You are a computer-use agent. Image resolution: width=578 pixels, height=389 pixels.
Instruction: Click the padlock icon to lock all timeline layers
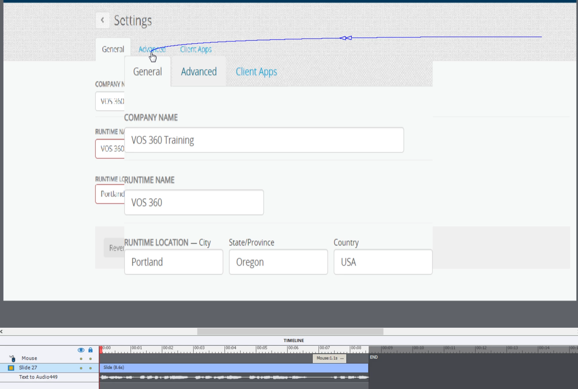(90, 350)
